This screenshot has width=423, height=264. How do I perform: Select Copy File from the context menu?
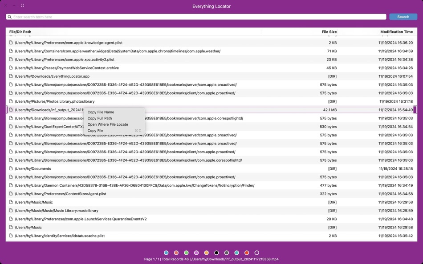click(95, 131)
